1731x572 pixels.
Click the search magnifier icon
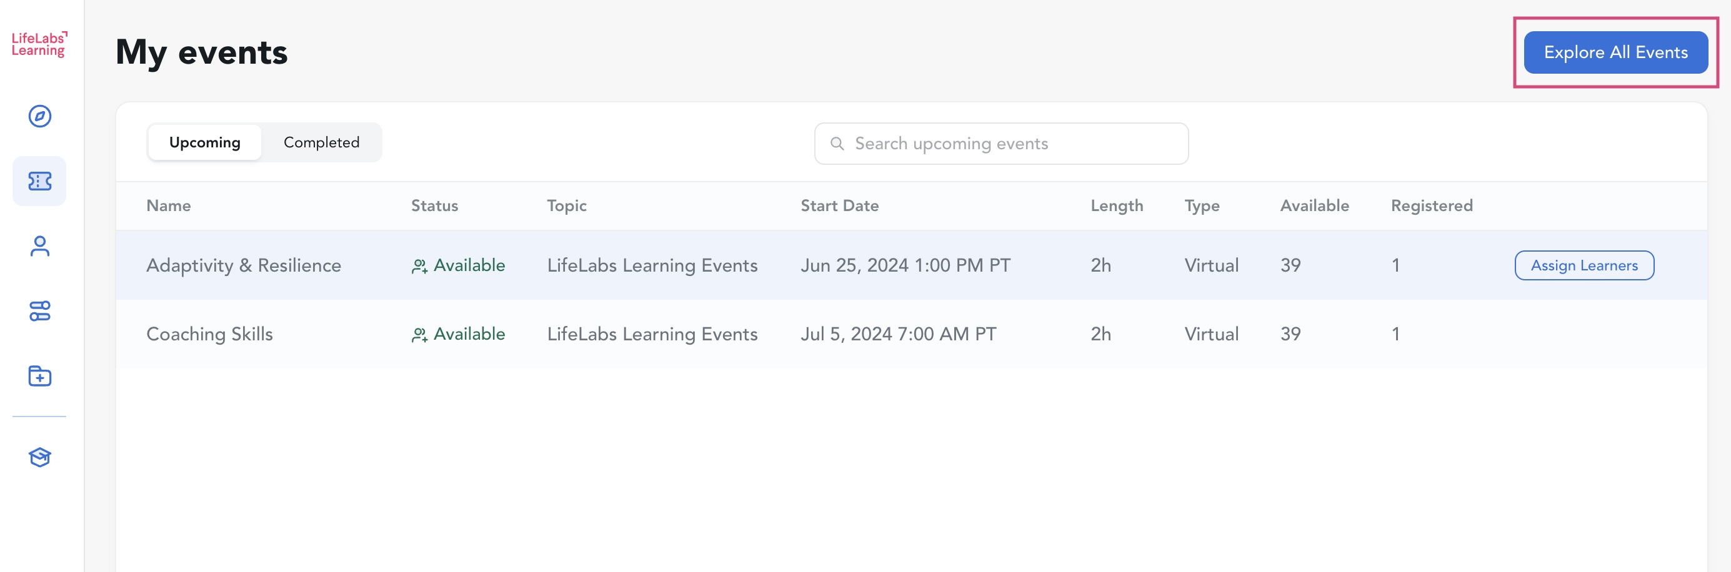pyautogui.click(x=837, y=144)
